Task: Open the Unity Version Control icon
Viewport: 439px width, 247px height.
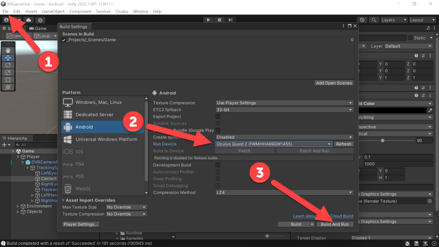Action: (x=40, y=20)
